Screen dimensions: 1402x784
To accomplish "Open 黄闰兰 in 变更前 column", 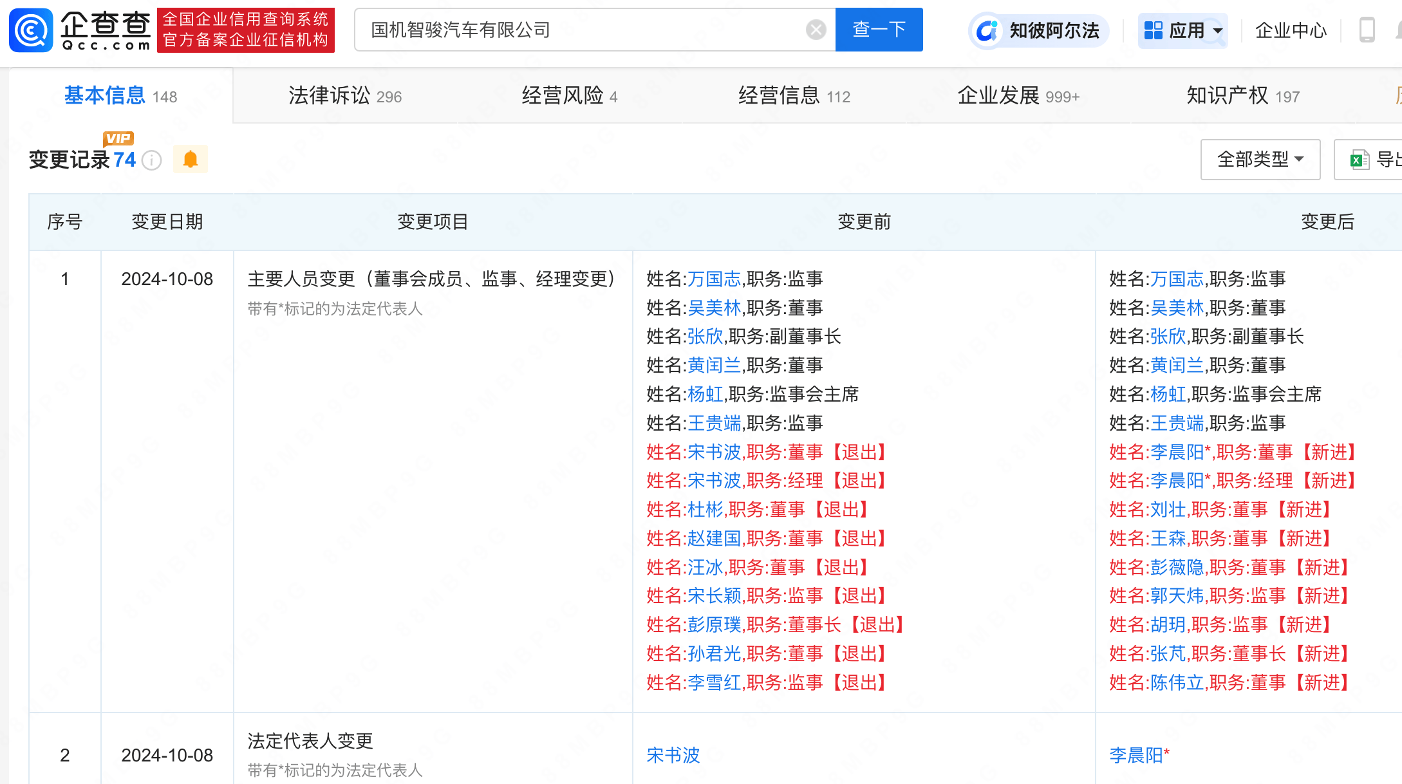I will click(714, 365).
